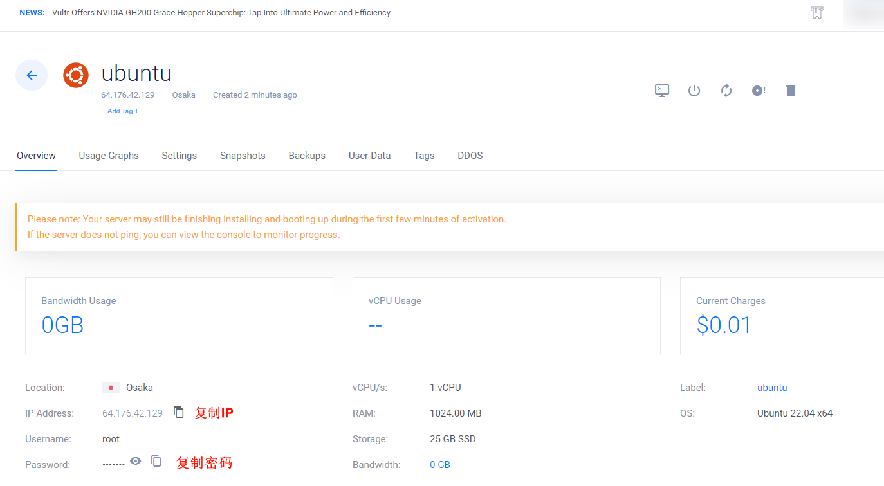Click the restart server icon

(726, 91)
